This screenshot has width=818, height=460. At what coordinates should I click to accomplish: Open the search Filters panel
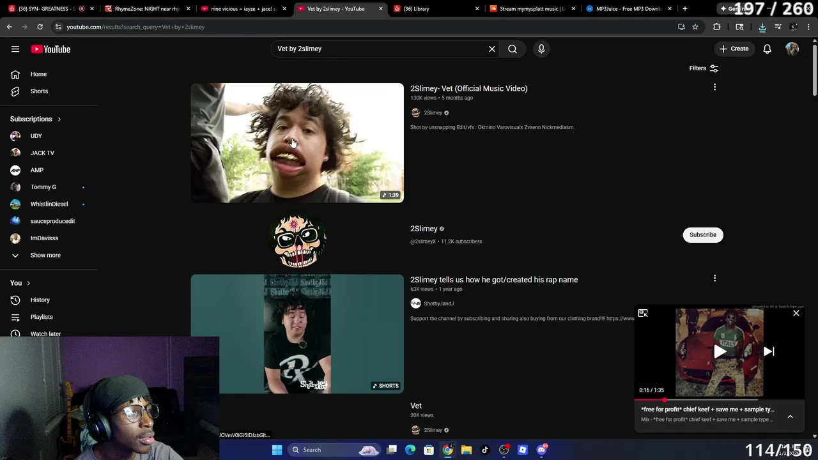(704, 68)
